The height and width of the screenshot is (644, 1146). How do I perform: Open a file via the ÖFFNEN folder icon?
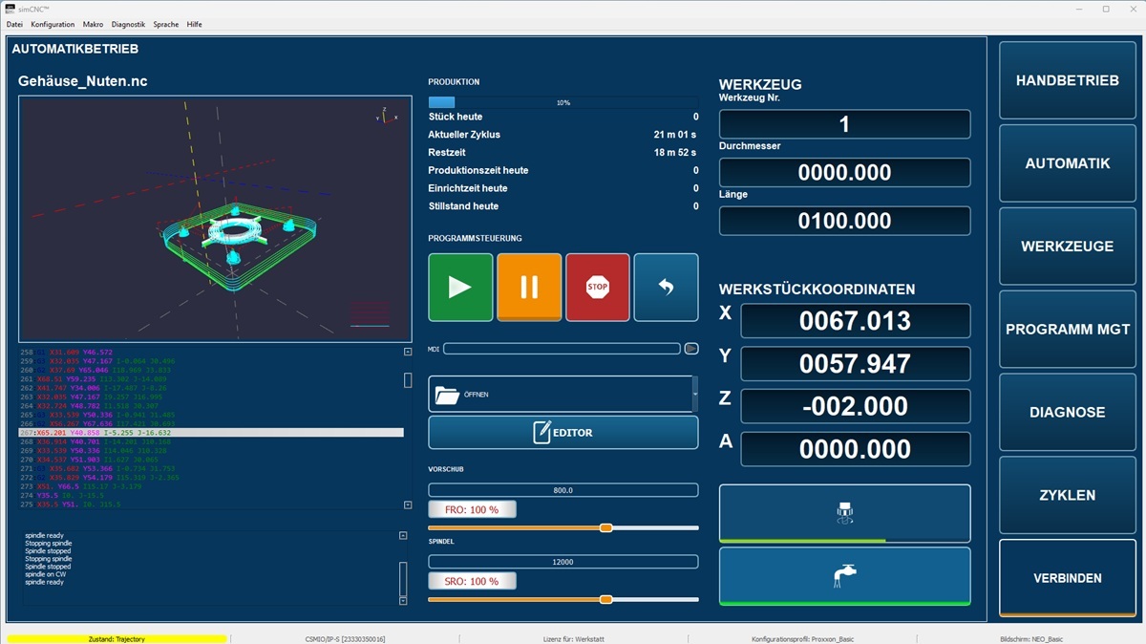coord(562,394)
